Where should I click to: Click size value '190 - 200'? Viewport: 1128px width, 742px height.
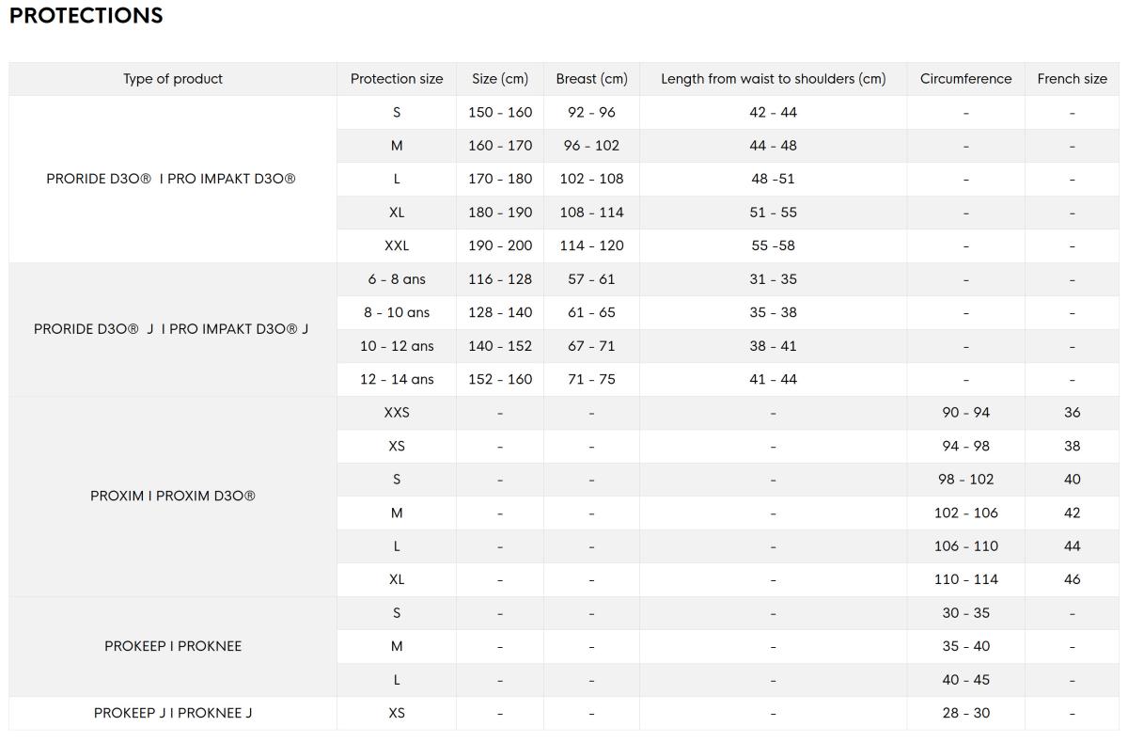point(500,245)
